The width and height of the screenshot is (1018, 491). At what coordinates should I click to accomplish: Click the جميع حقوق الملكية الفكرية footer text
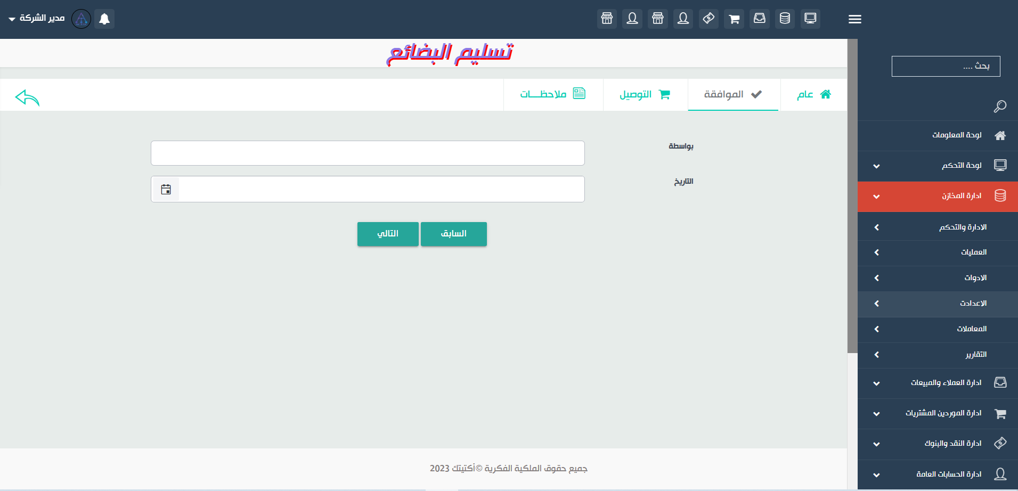[509, 469]
